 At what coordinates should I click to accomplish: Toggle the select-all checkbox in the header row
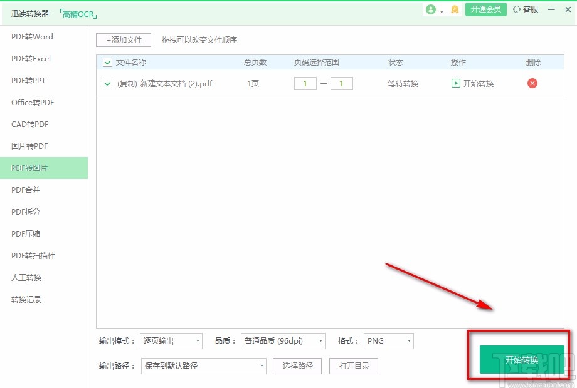point(107,63)
